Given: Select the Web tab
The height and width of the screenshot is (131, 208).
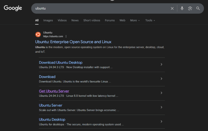Looking at the screenshot, I should (x=122, y=20).
